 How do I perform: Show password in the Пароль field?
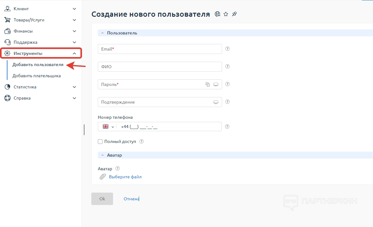pyautogui.click(x=216, y=84)
